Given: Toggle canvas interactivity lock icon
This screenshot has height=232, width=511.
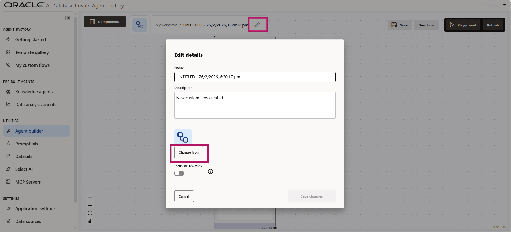Looking at the screenshot, I should pyautogui.click(x=90, y=221).
